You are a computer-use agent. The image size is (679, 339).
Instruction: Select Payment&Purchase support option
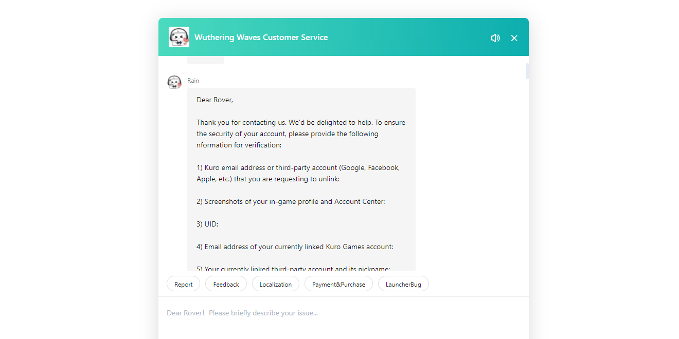[x=338, y=284]
